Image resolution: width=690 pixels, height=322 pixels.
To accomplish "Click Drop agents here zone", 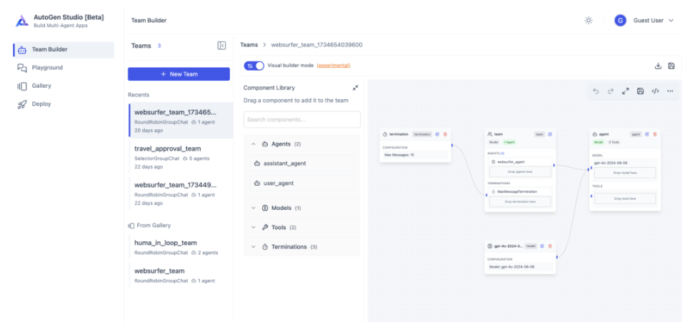I will point(520,171).
